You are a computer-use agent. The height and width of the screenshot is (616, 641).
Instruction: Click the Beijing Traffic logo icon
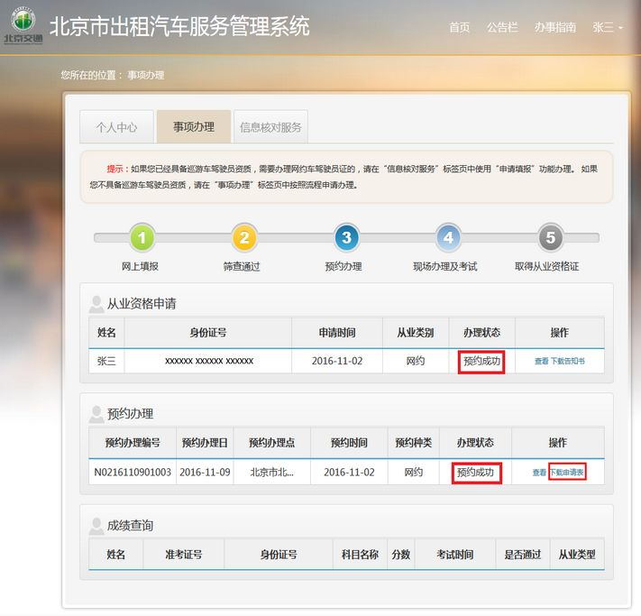[23, 25]
